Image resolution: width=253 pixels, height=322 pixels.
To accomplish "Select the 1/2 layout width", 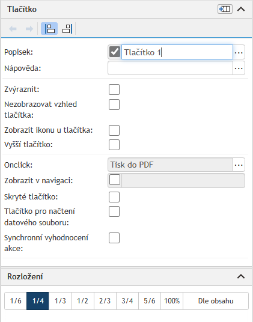I will tap(82, 301).
